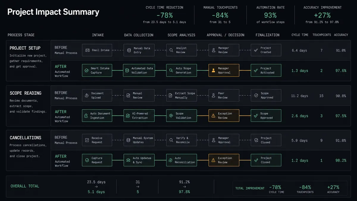Click the SCOPE ANALYSIS column header

tap(181, 35)
